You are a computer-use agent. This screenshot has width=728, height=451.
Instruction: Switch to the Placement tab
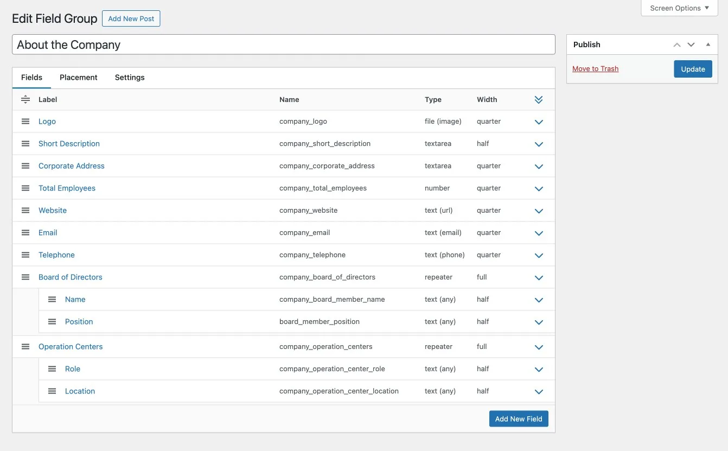pyautogui.click(x=79, y=78)
